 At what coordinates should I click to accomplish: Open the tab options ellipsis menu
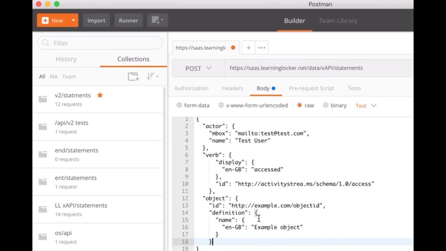(262, 48)
